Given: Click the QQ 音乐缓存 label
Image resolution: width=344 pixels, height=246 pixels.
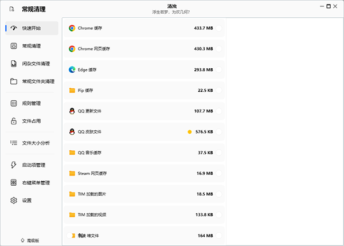Looking at the screenshot, I should [x=89, y=153].
